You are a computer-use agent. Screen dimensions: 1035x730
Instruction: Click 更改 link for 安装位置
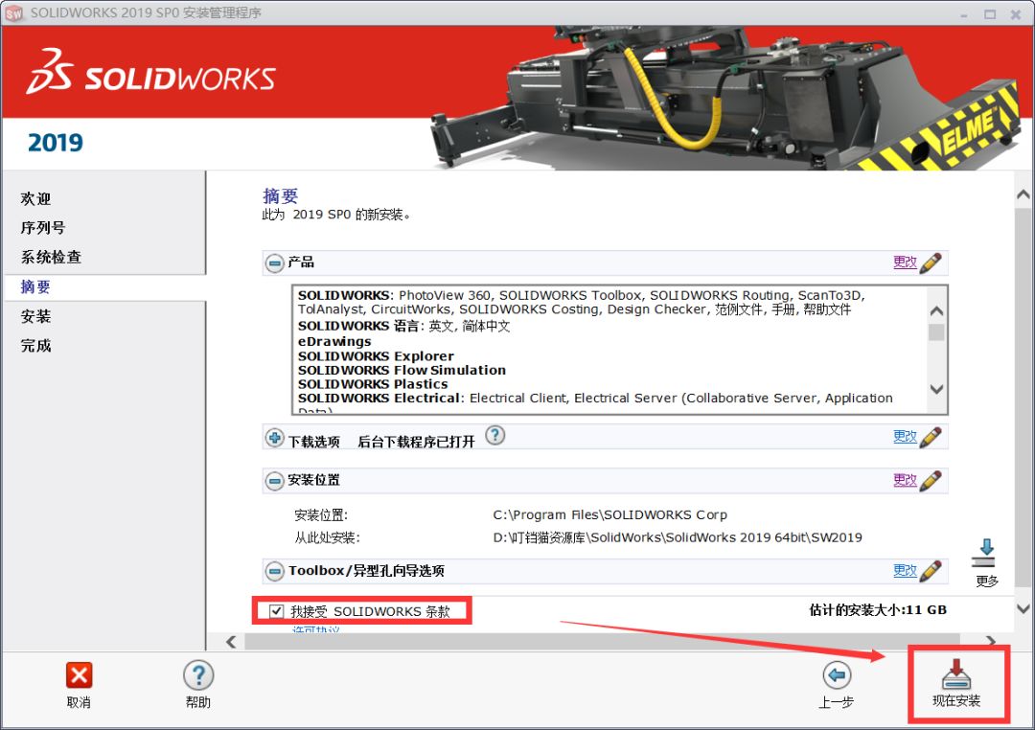(905, 480)
